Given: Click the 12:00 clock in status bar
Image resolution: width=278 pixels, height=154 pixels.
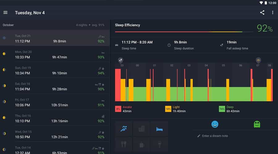Looking at the screenshot, I should 272,3.
